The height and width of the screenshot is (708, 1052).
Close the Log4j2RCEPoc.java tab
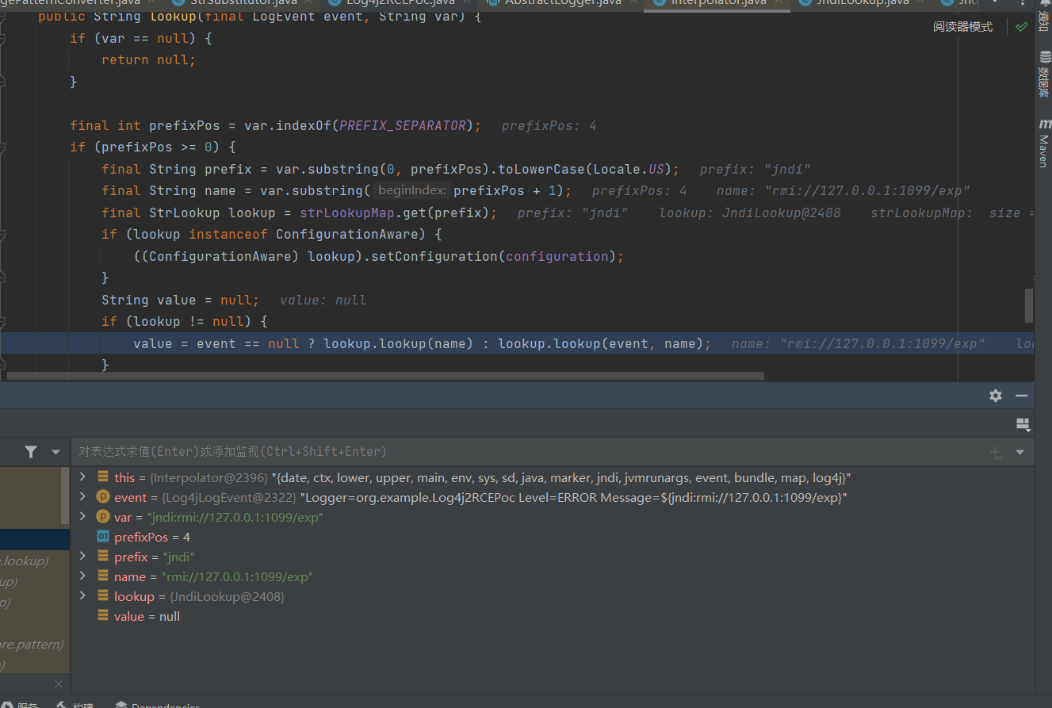(x=468, y=2)
